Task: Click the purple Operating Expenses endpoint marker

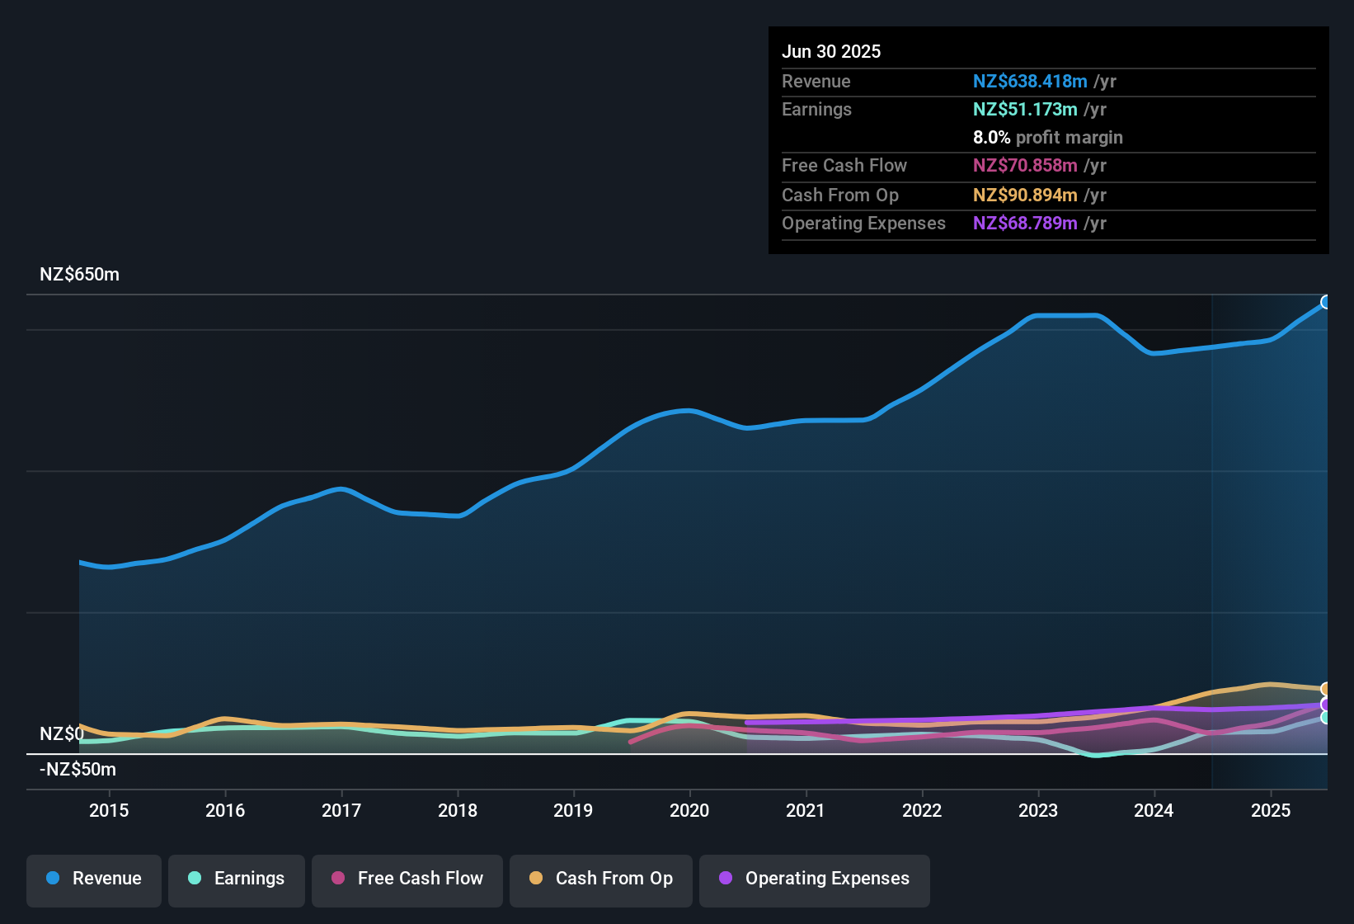Action: click(1326, 705)
